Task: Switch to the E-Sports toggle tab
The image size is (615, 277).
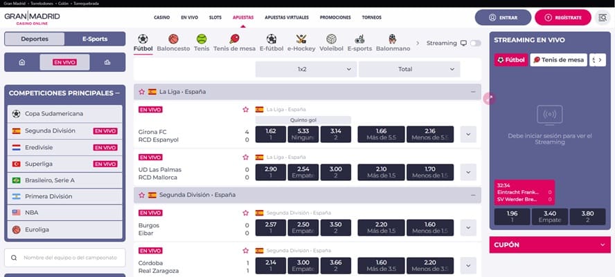Action: (94, 39)
